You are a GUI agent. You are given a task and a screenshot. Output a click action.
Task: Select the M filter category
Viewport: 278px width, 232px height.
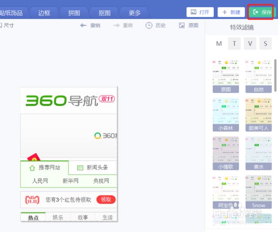point(219,43)
